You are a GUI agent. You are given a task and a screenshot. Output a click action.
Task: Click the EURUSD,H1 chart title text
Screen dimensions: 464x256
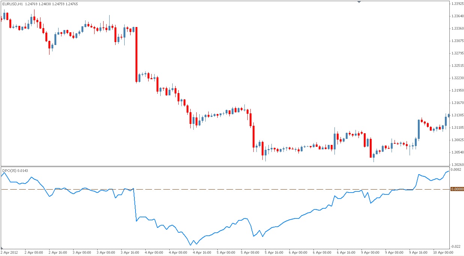coord(13,4)
